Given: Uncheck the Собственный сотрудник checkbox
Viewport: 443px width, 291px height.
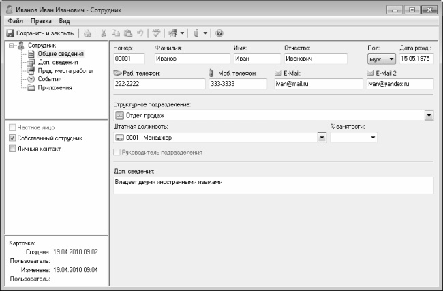Looking at the screenshot, I should tap(13, 138).
